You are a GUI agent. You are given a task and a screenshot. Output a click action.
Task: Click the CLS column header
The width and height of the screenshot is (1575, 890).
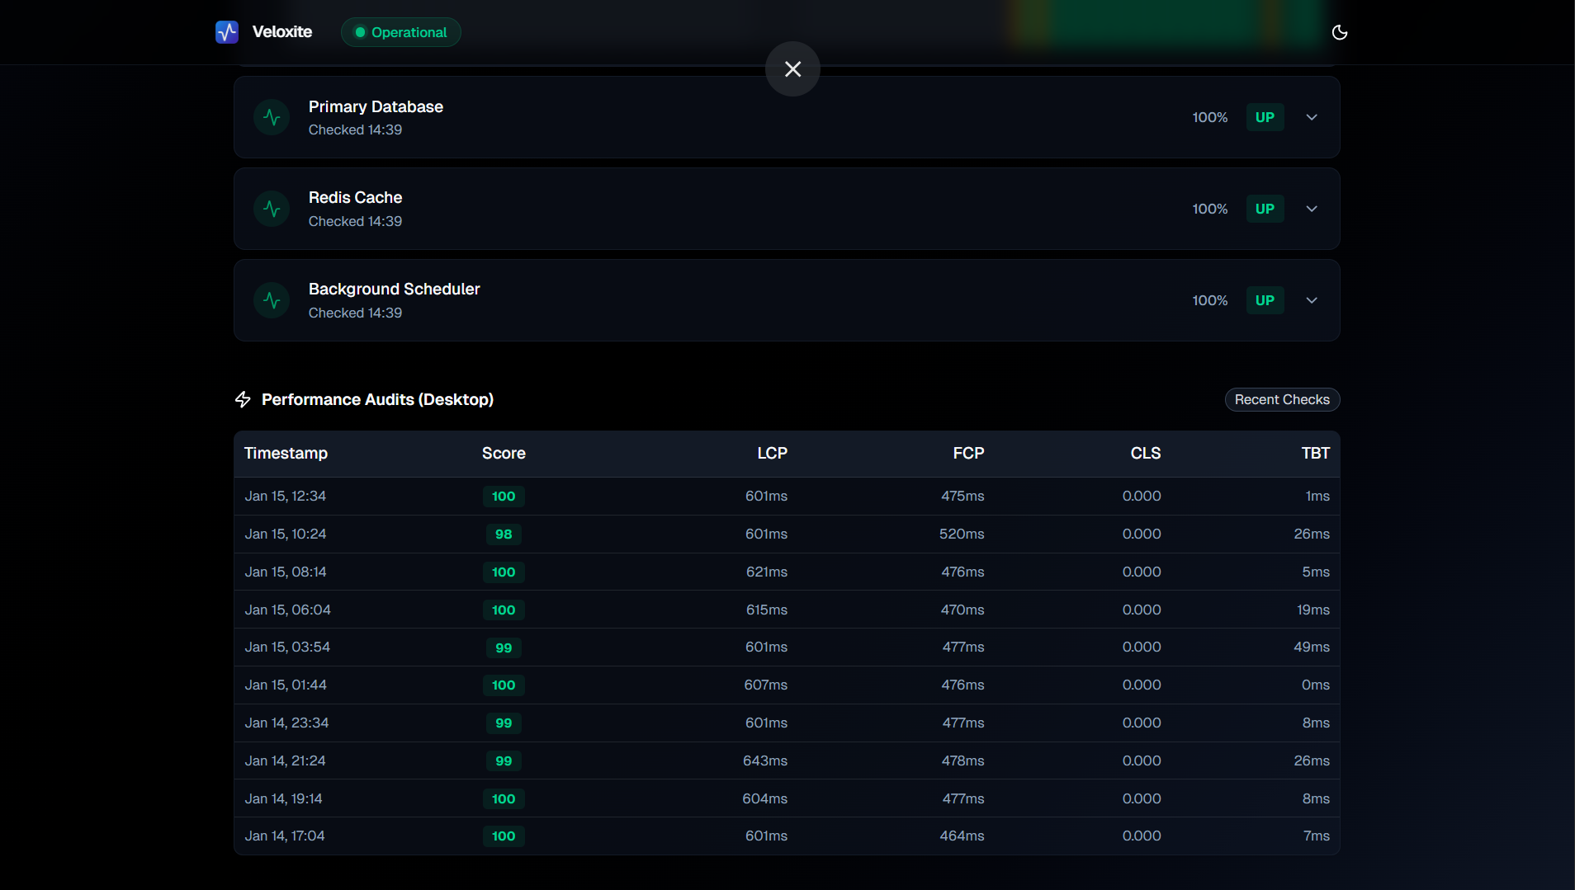(x=1146, y=453)
